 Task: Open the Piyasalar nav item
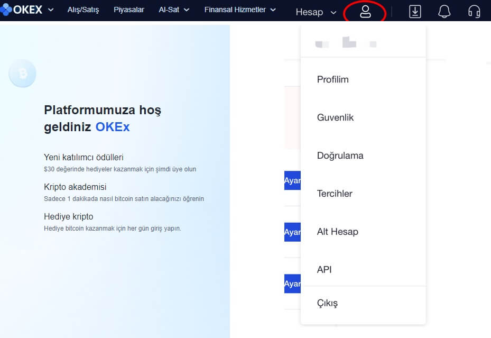point(129,10)
